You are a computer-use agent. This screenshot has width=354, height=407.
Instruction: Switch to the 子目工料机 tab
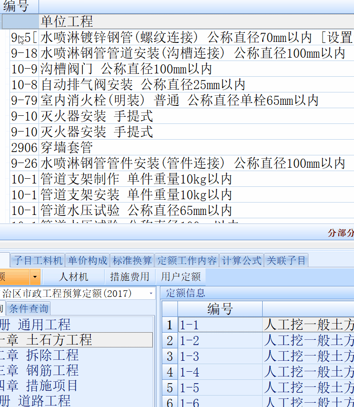click(38, 260)
